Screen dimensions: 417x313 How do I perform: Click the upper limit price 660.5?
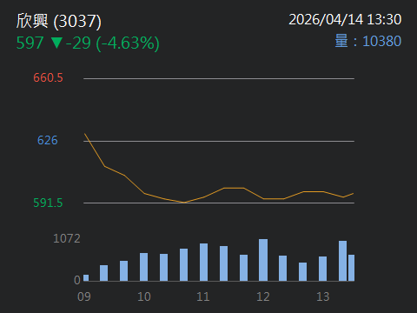click(48, 77)
